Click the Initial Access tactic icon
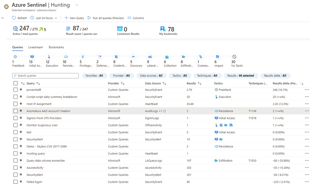 pos(32,57)
